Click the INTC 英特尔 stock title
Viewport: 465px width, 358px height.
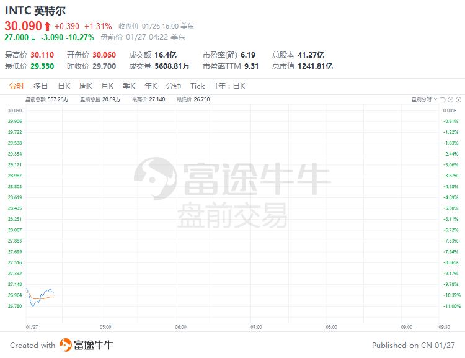(35, 11)
